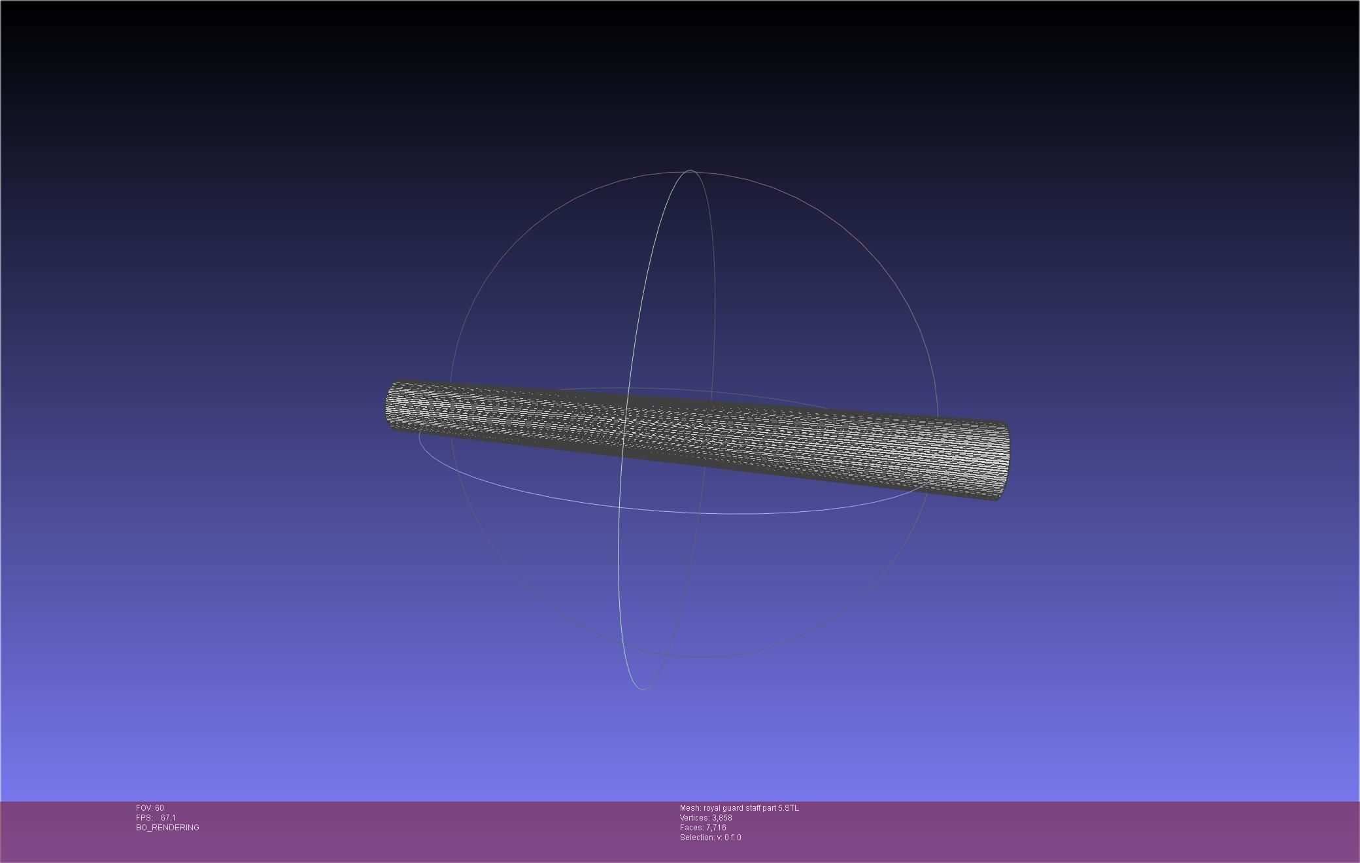Click the FPS: 67.1 readout
The height and width of the screenshot is (863, 1360).
coord(156,818)
